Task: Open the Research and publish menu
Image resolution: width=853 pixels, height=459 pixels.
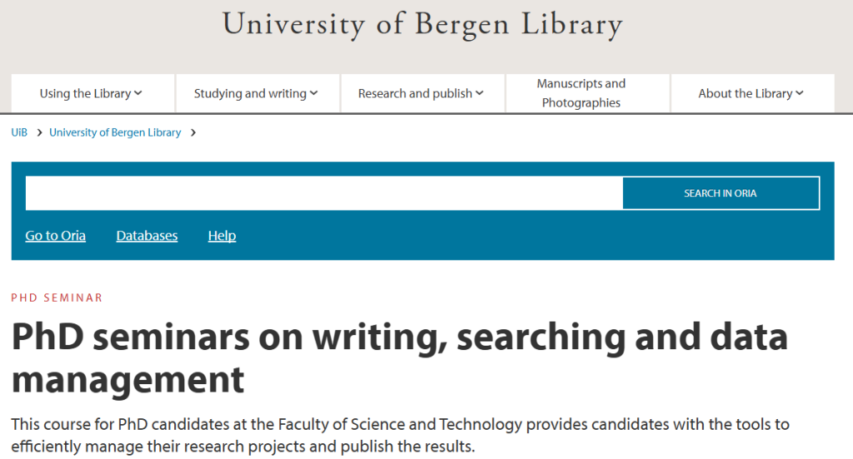Action: [415, 93]
